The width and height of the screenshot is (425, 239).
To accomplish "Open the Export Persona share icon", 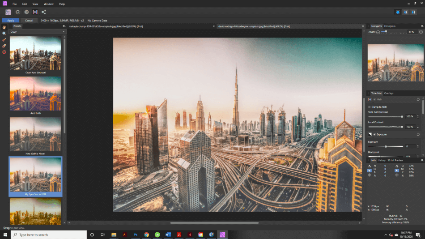I will click(x=44, y=12).
